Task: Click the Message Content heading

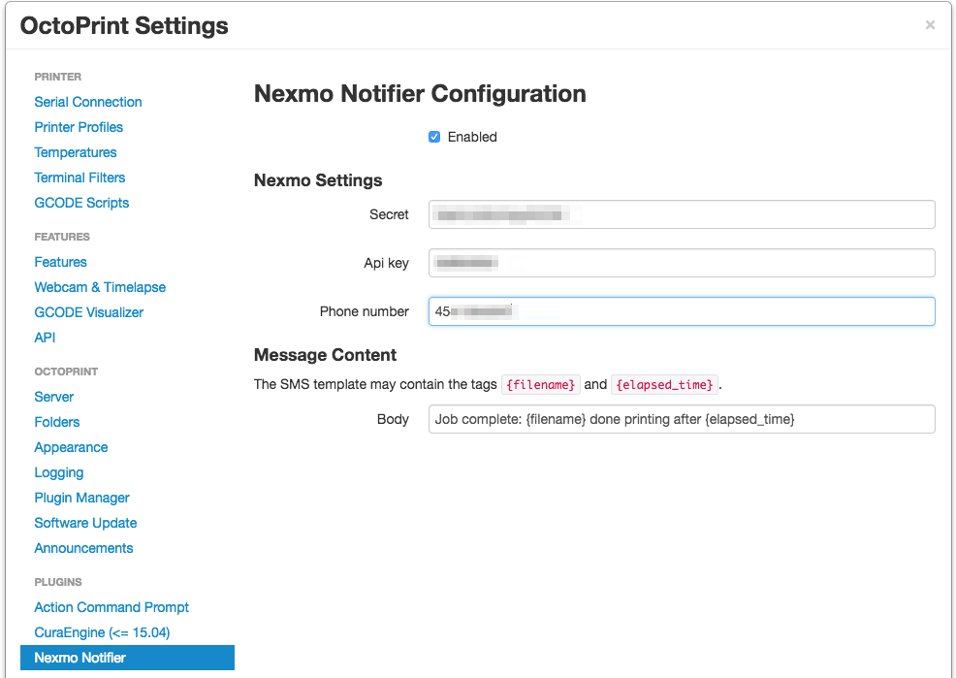Action: click(x=325, y=355)
